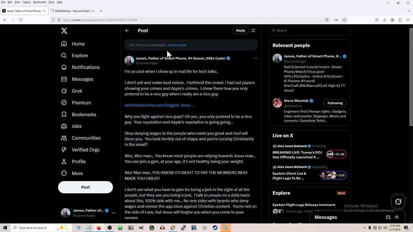The height and width of the screenshot is (232, 413).
Task: Open the wolfsheadonline.com link
Action: click(x=160, y=105)
